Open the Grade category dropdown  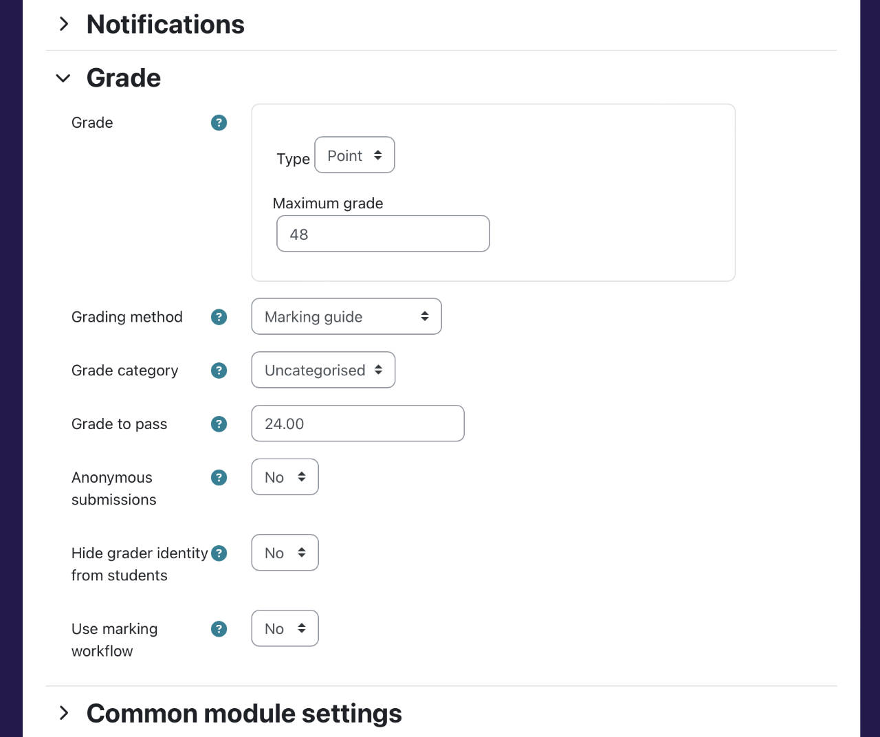pyautogui.click(x=322, y=370)
